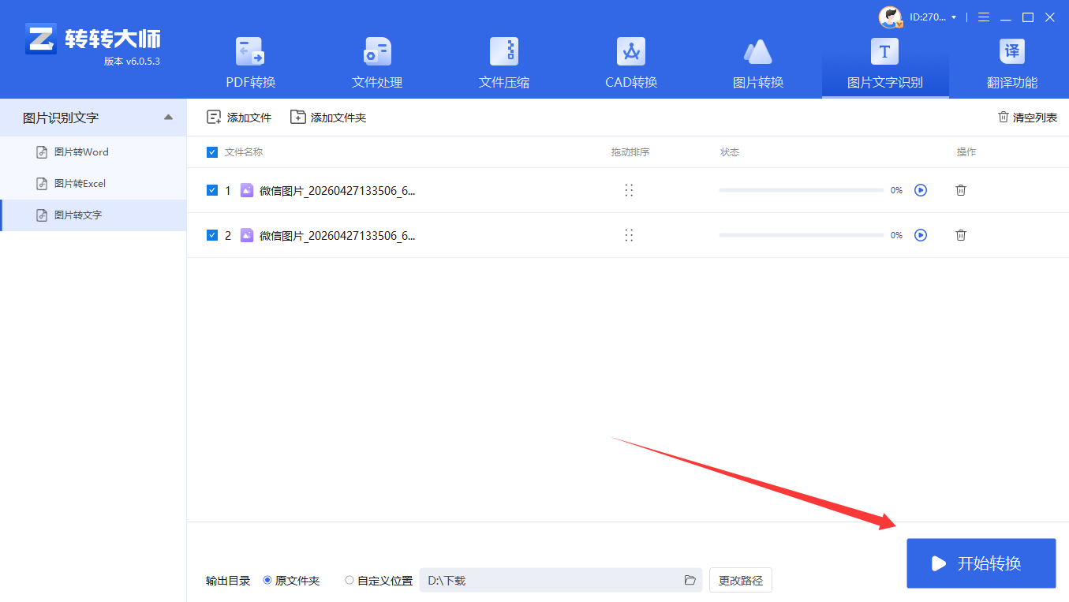
Task: Click image file icon in row 1
Action: pyautogui.click(x=247, y=190)
